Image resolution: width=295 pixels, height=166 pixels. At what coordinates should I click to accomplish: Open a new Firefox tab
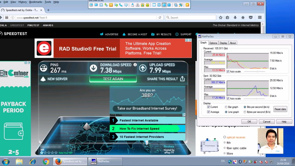48,10
